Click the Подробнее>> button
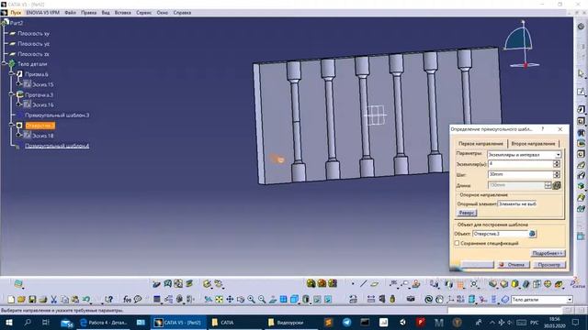 548,254
